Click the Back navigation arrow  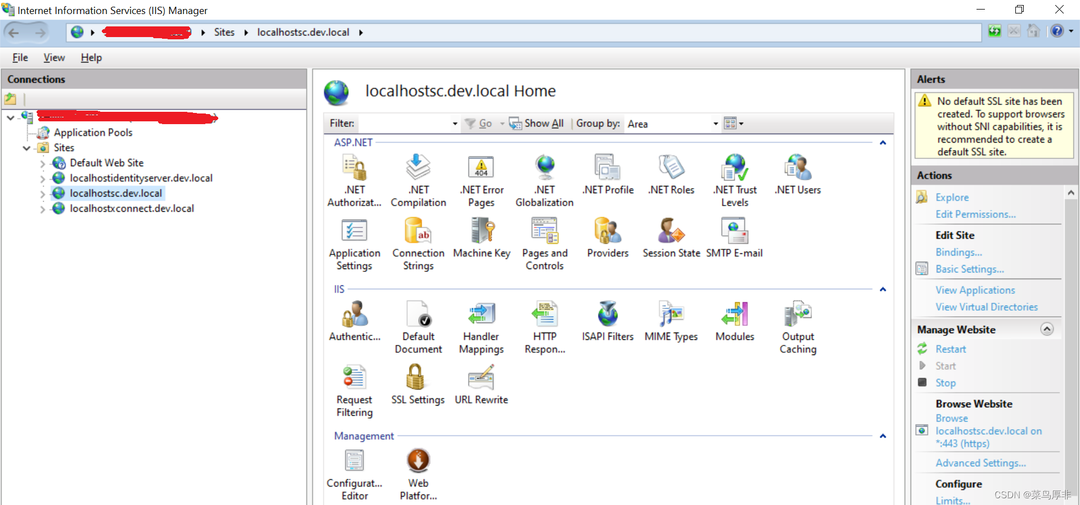(x=14, y=33)
